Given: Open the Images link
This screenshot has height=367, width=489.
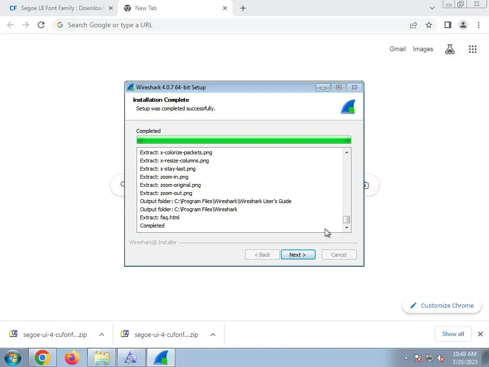Looking at the screenshot, I should [423, 49].
